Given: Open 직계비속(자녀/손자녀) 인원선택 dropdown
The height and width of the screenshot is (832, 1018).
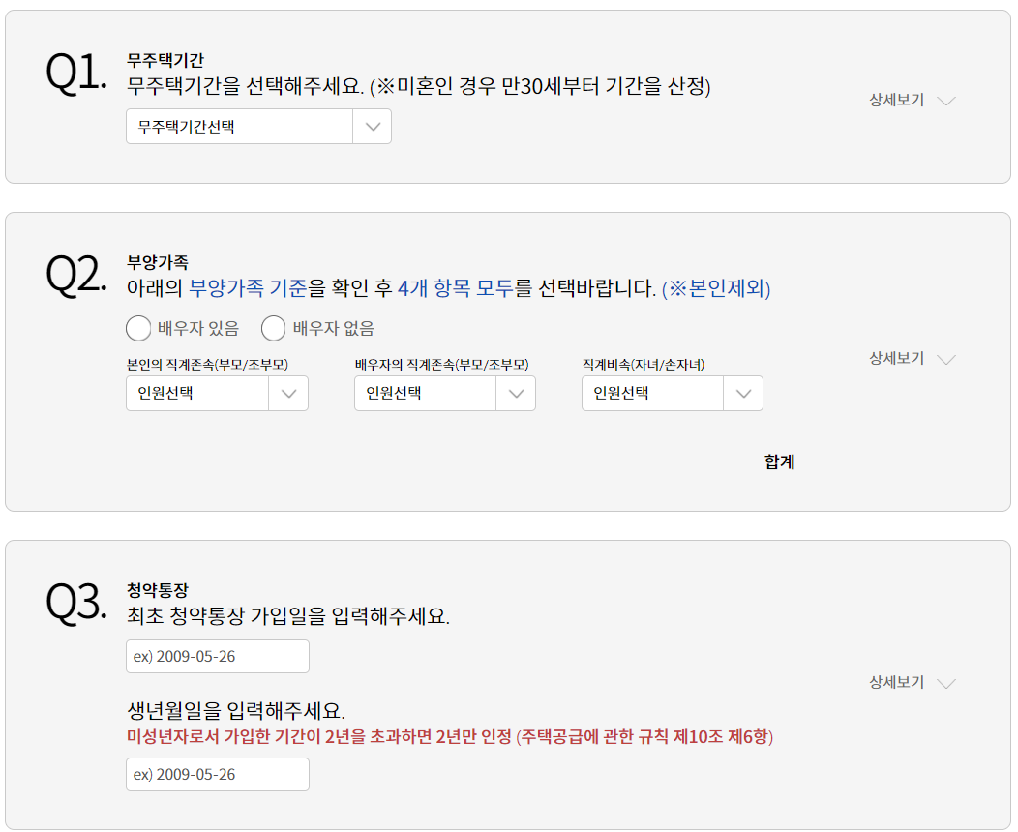Looking at the screenshot, I should [x=672, y=394].
